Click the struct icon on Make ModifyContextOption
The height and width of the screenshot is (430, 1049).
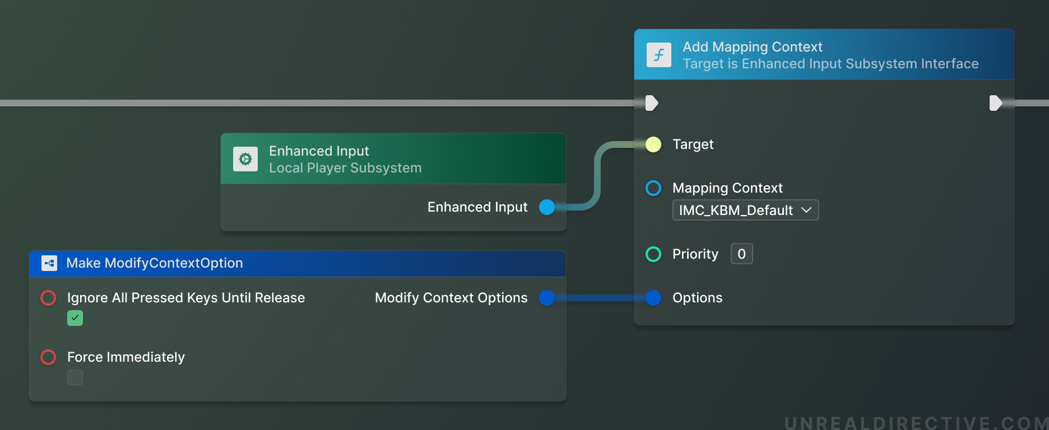49,263
